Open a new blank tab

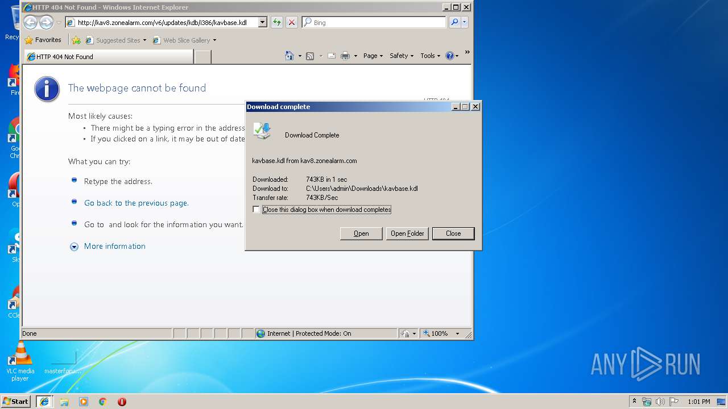[203, 57]
